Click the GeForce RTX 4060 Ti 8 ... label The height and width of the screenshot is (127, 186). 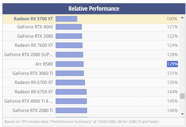point(29,101)
